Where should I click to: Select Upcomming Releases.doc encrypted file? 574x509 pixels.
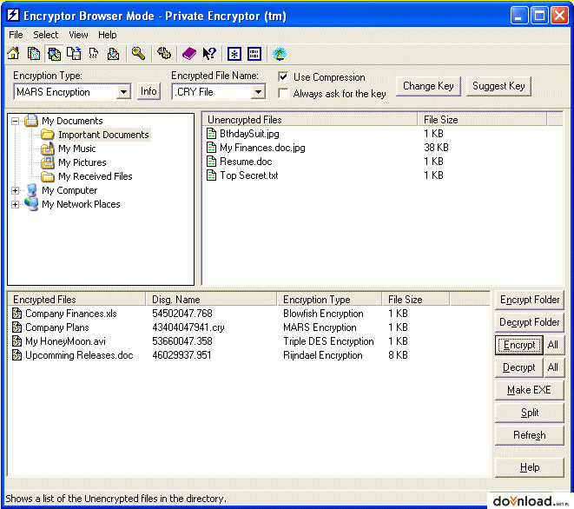coord(79,355)
